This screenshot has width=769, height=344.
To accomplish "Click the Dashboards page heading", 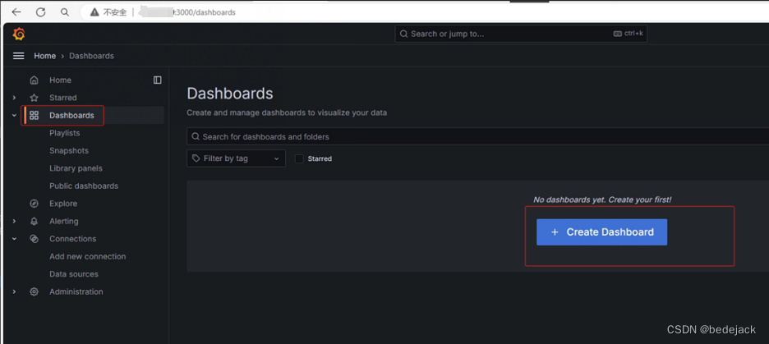I will [x=230, y=94].
